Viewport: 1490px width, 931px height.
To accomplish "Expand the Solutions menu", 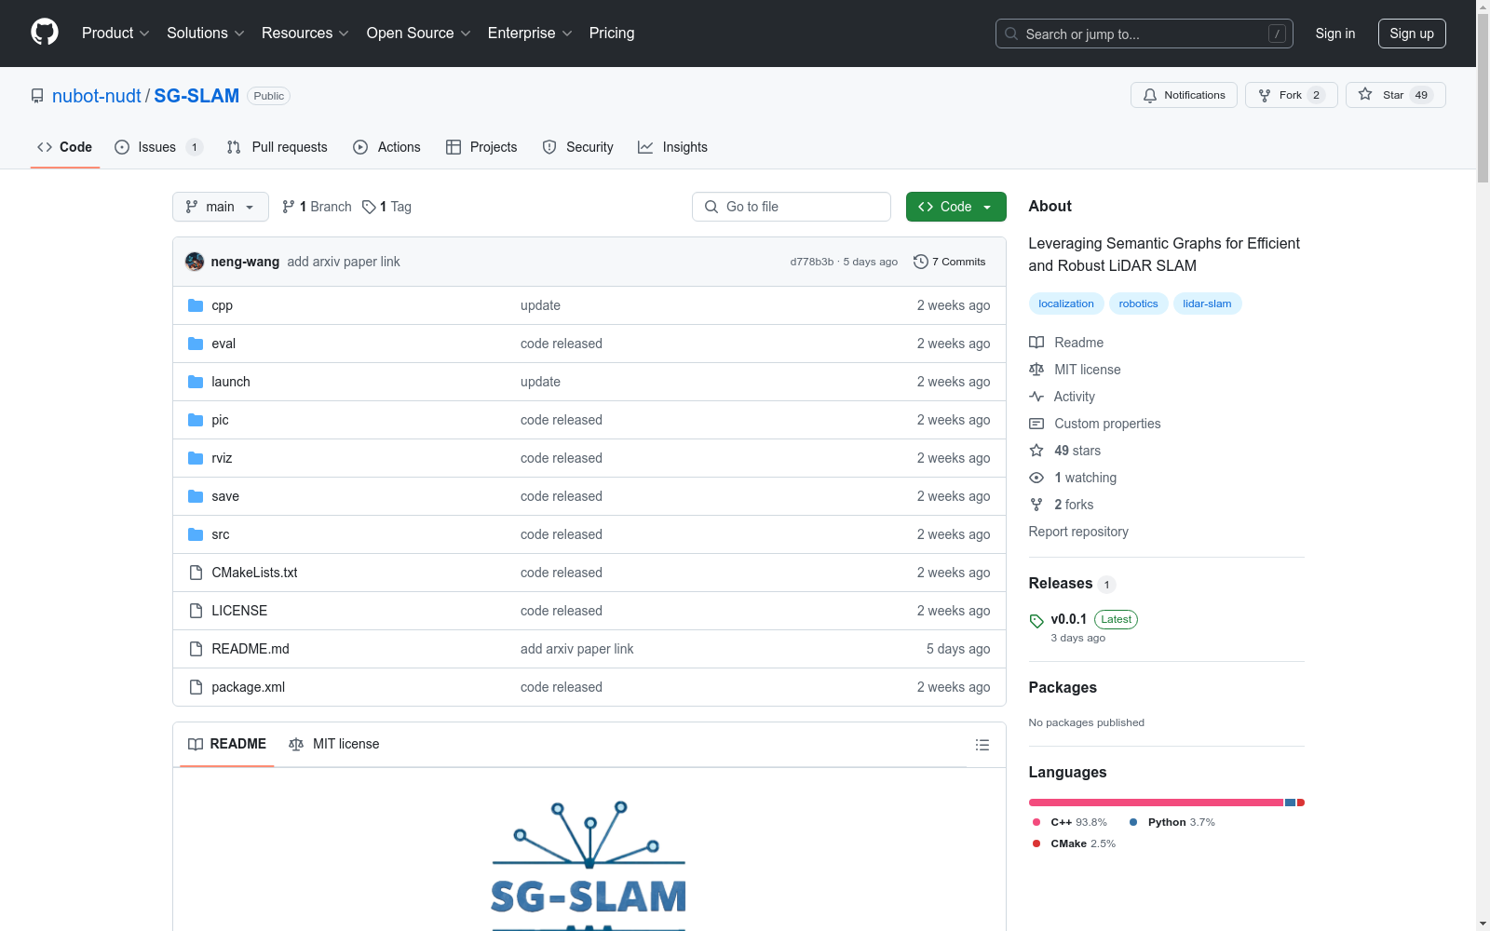I will [206, 33].
